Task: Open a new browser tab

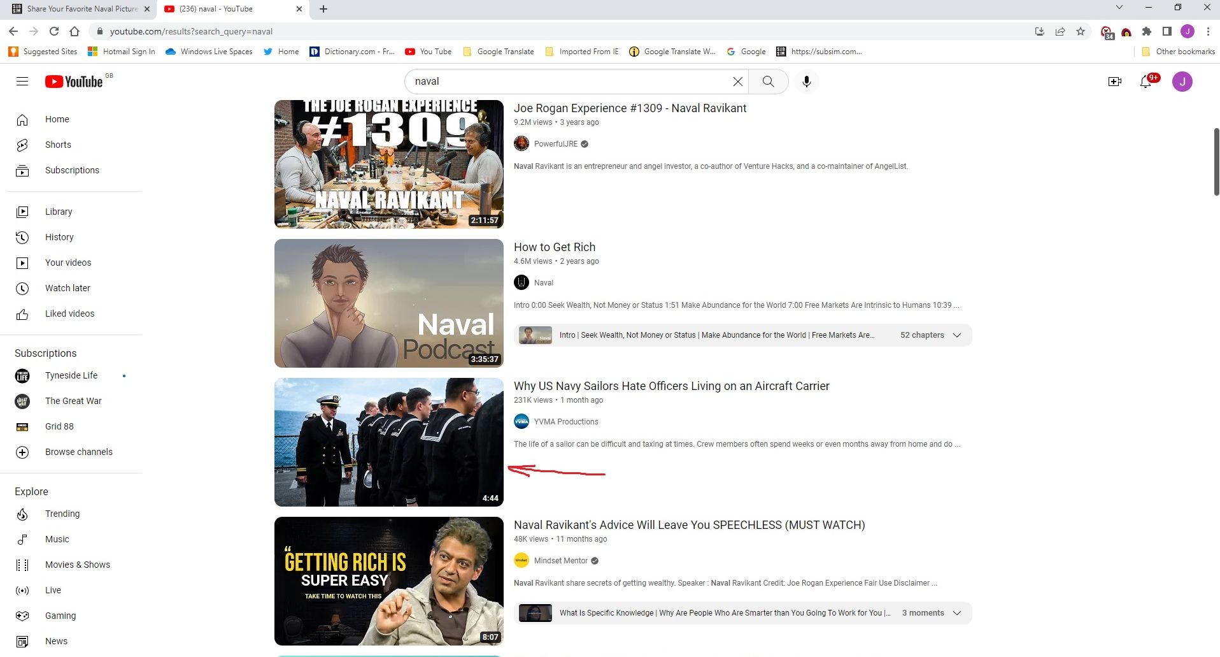Action: [x=323, y=9]
